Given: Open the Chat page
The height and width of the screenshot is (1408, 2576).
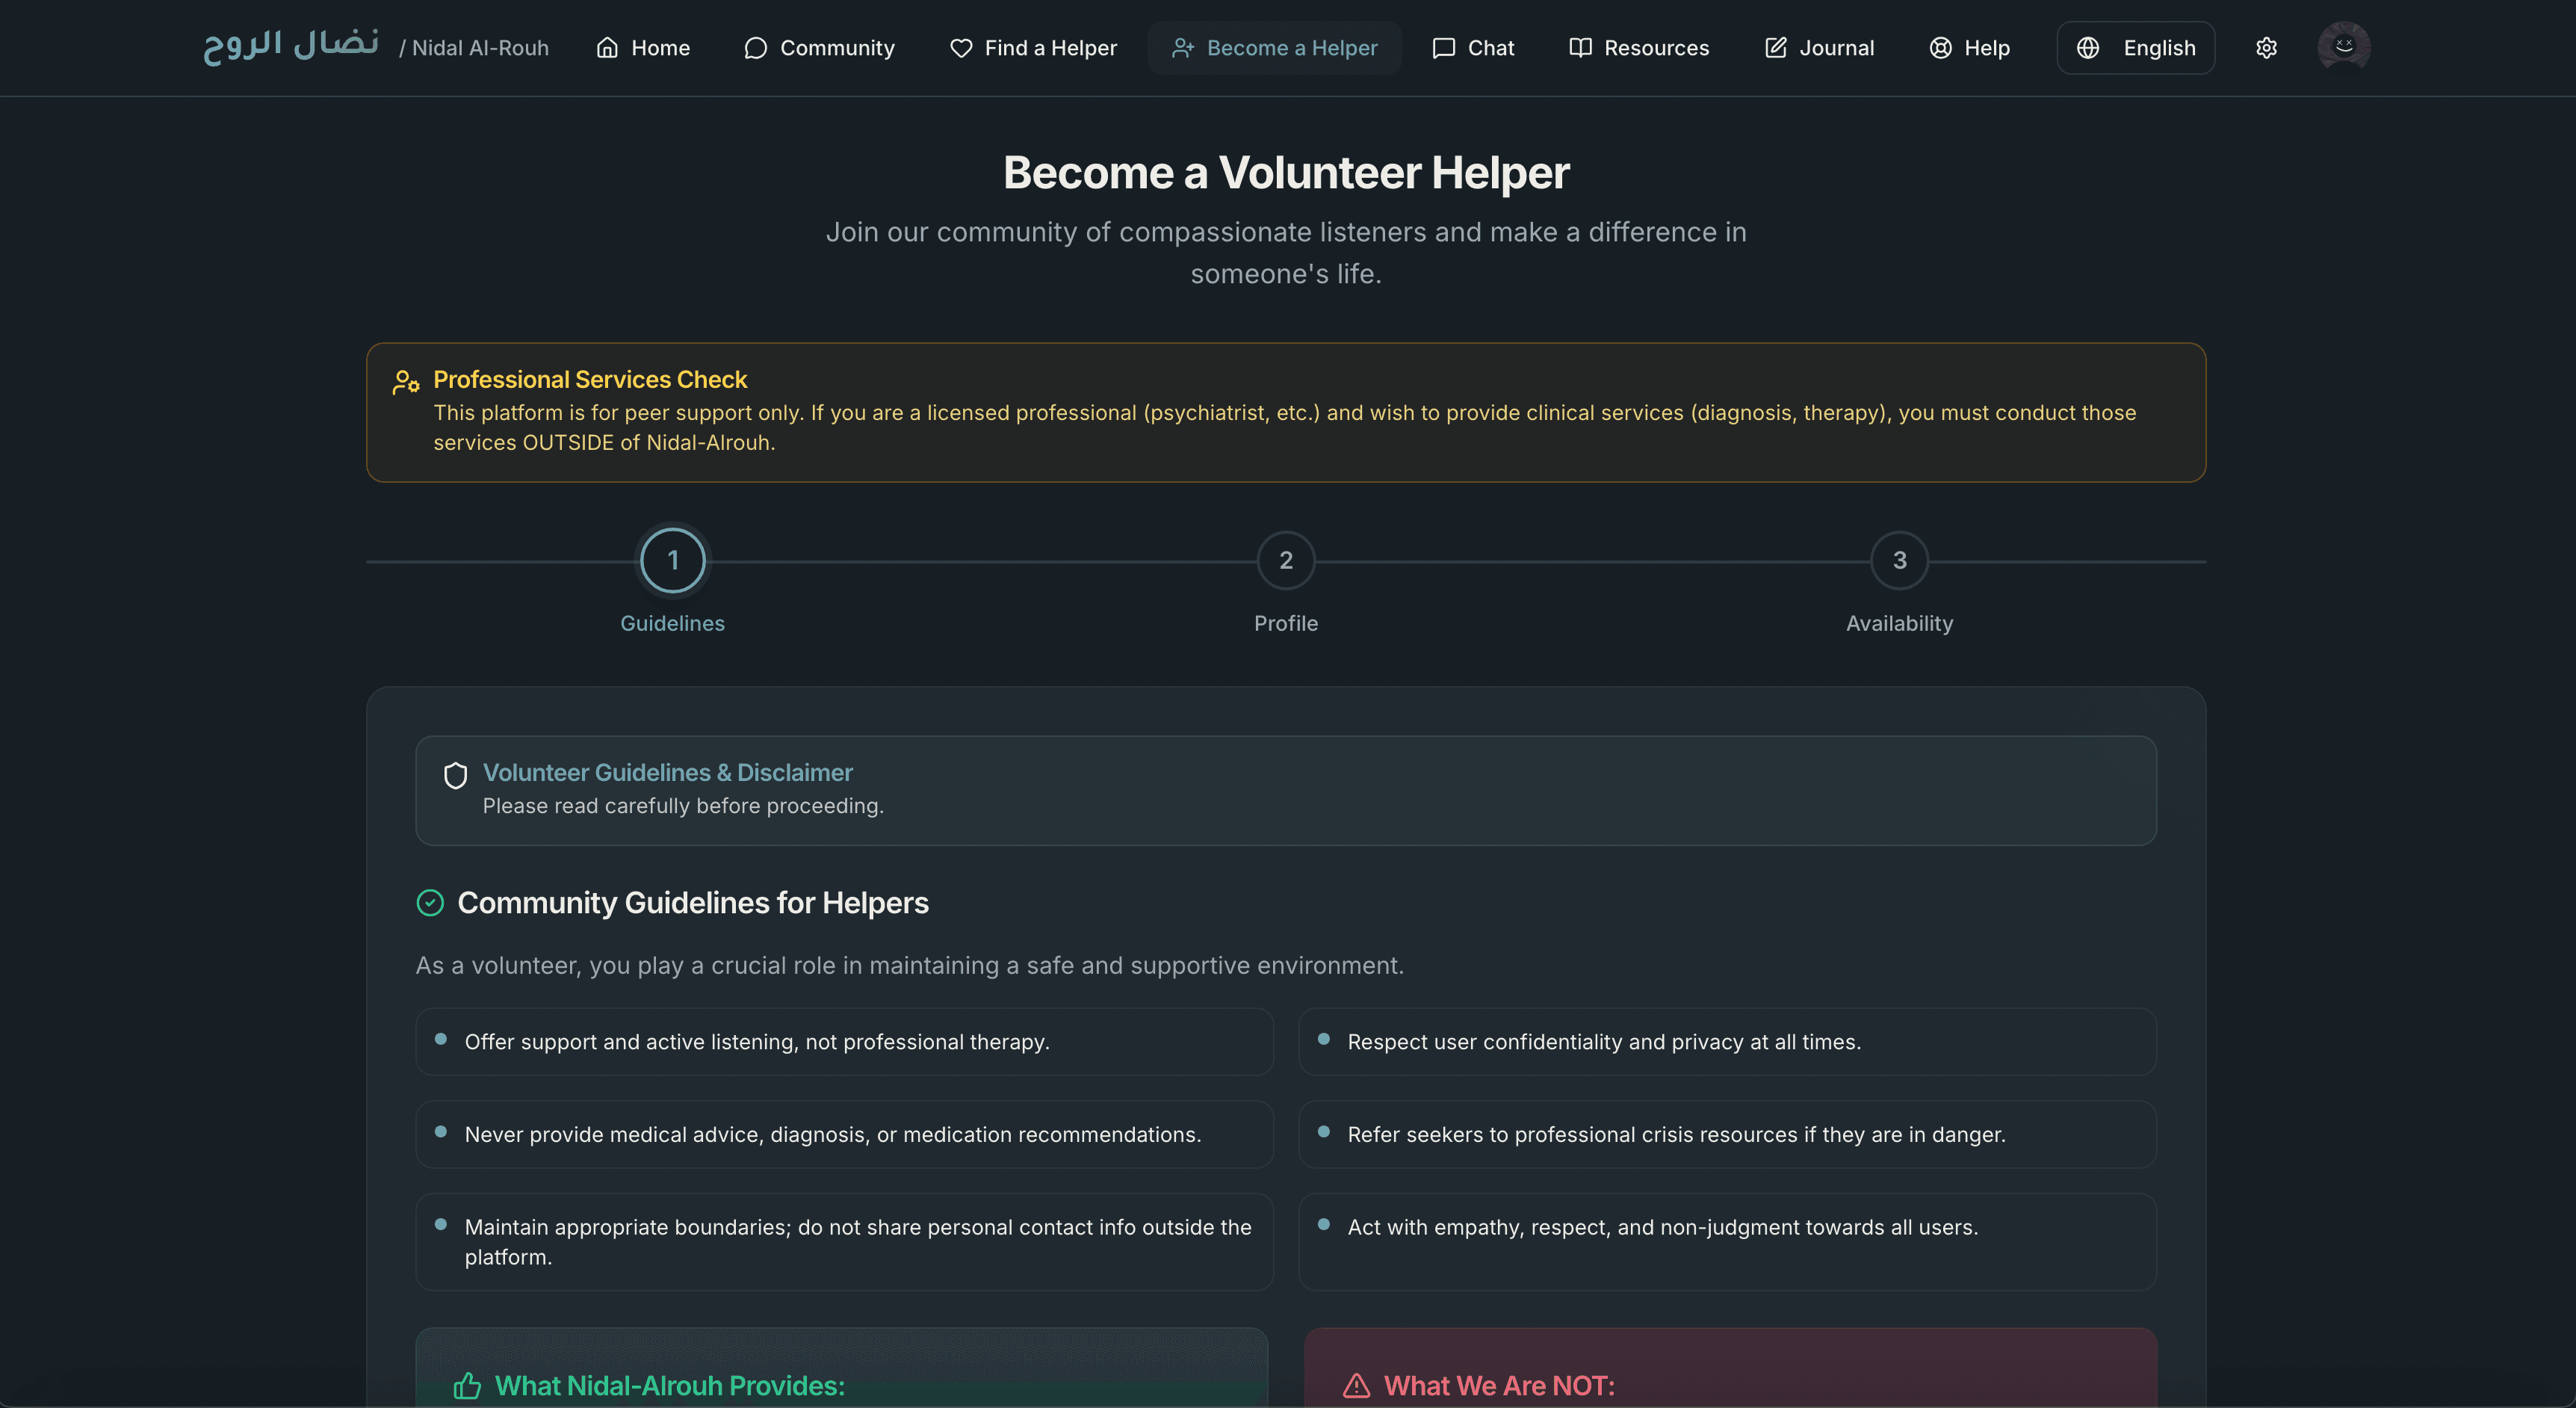Looking at the screenshot, I should tap(1474, 48).
